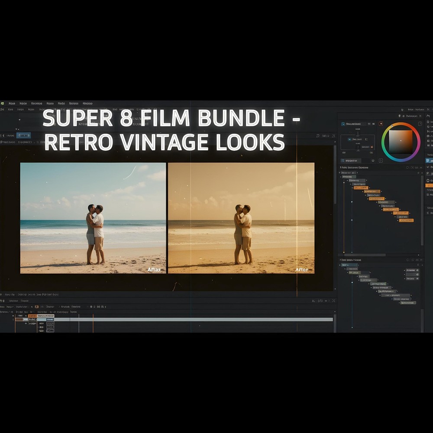Enable the checkbox in the color adjustment panel

point(349,139)
